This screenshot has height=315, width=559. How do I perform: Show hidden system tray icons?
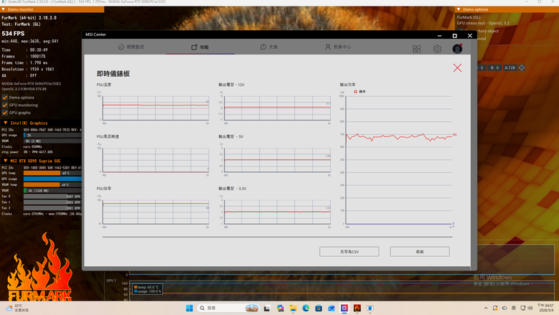[x=486, y=309]
